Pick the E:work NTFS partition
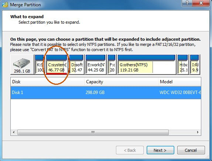Viewport: 212px width, 161px height. pyautogui.click(x=96, y=64)
